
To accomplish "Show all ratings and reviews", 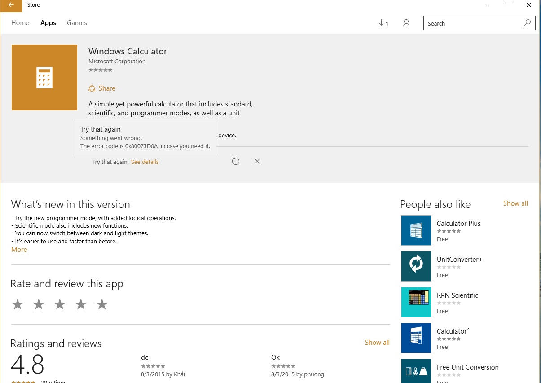I will pyautogui.click(x=377, y=343).
